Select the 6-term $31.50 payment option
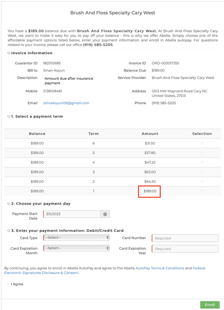 202,144
